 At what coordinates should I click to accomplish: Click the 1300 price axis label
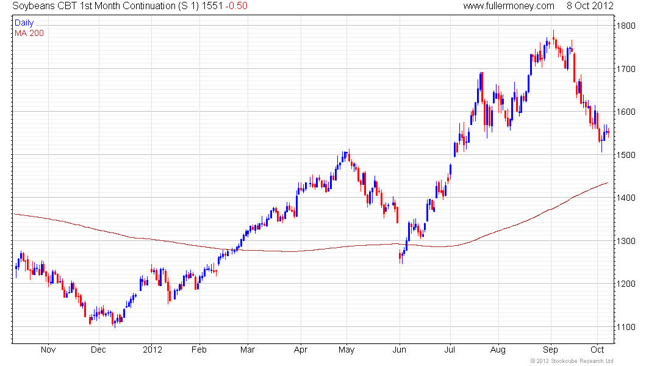pyautogui.click(x=626, y=241)
